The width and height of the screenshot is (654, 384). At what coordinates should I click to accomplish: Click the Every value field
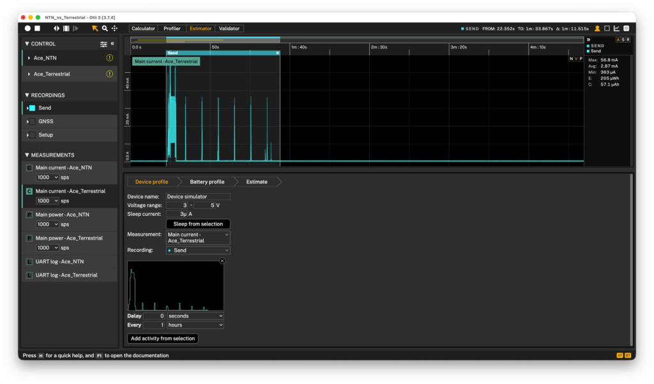click(x=154, y=325)
